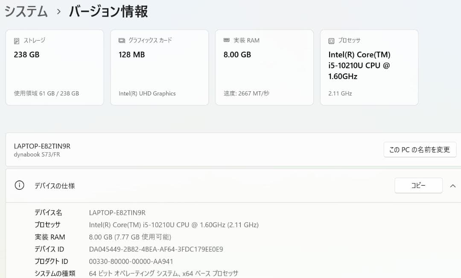This screenshot has height=278, width=461.
Task: Select the 8.00 GB RAM summary card
Action: [x=264, y=67]
